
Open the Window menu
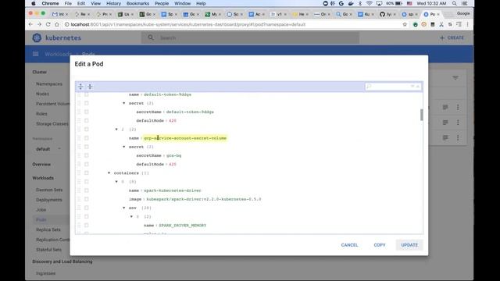[x=182, y=3]
